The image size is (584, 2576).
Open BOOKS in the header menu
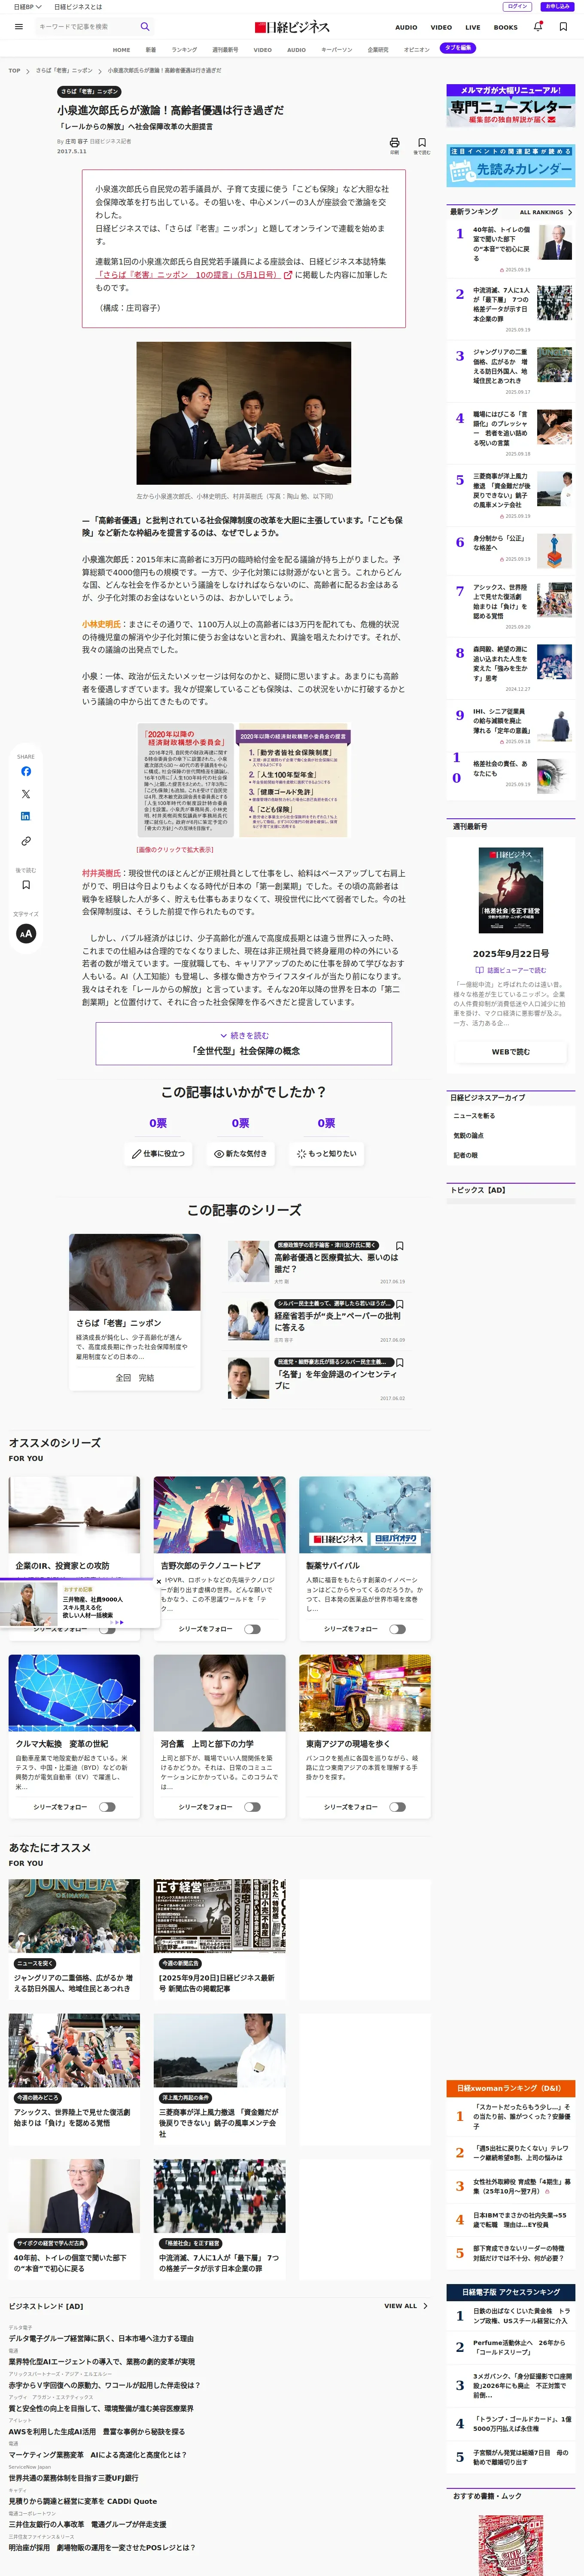pyautogui.click(x=506, y=27)
